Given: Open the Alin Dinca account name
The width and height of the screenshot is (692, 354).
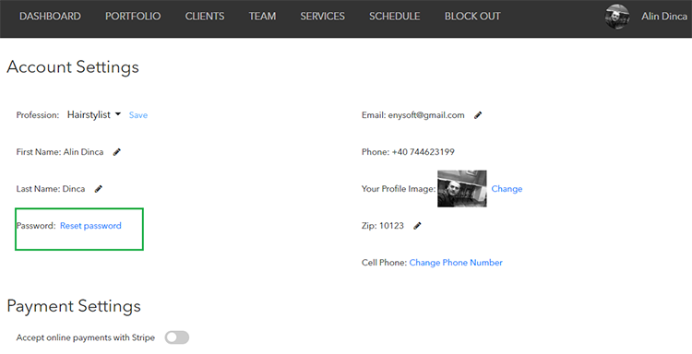Looking at the screenshot, I should point(664,17).
